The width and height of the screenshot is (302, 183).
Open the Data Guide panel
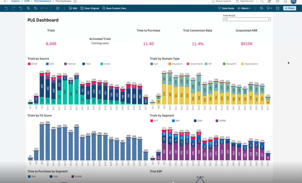coord(226,8)
